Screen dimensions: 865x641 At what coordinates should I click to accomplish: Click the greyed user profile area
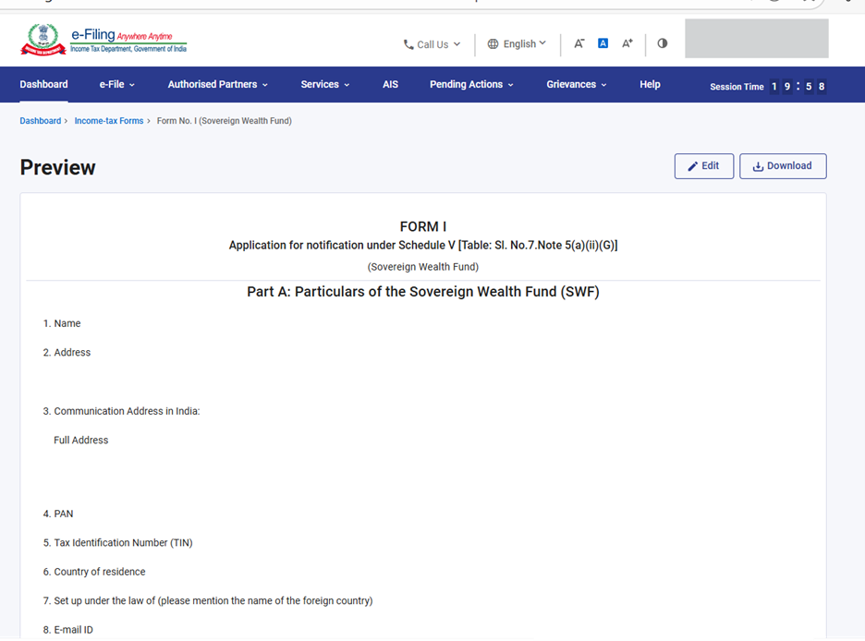point(756,39)
